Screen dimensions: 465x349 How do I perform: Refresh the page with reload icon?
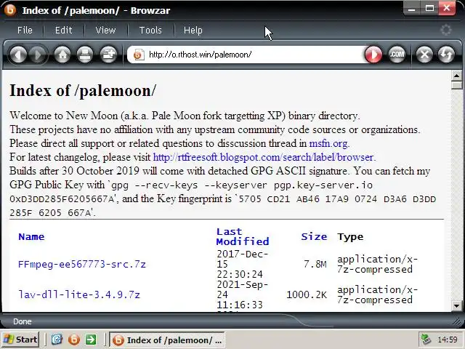coord(446,55)
